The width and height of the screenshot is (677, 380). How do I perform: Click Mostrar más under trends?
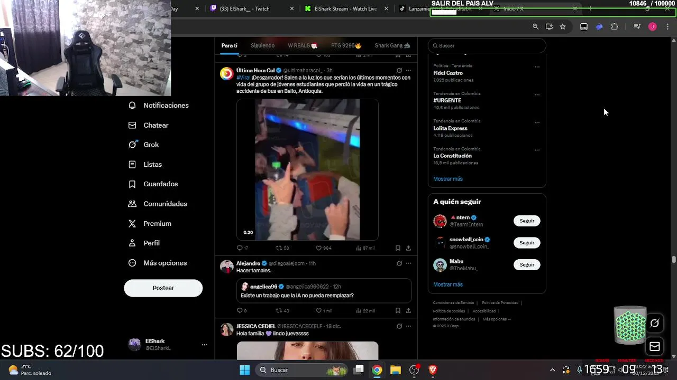click(x=448, y=179)
